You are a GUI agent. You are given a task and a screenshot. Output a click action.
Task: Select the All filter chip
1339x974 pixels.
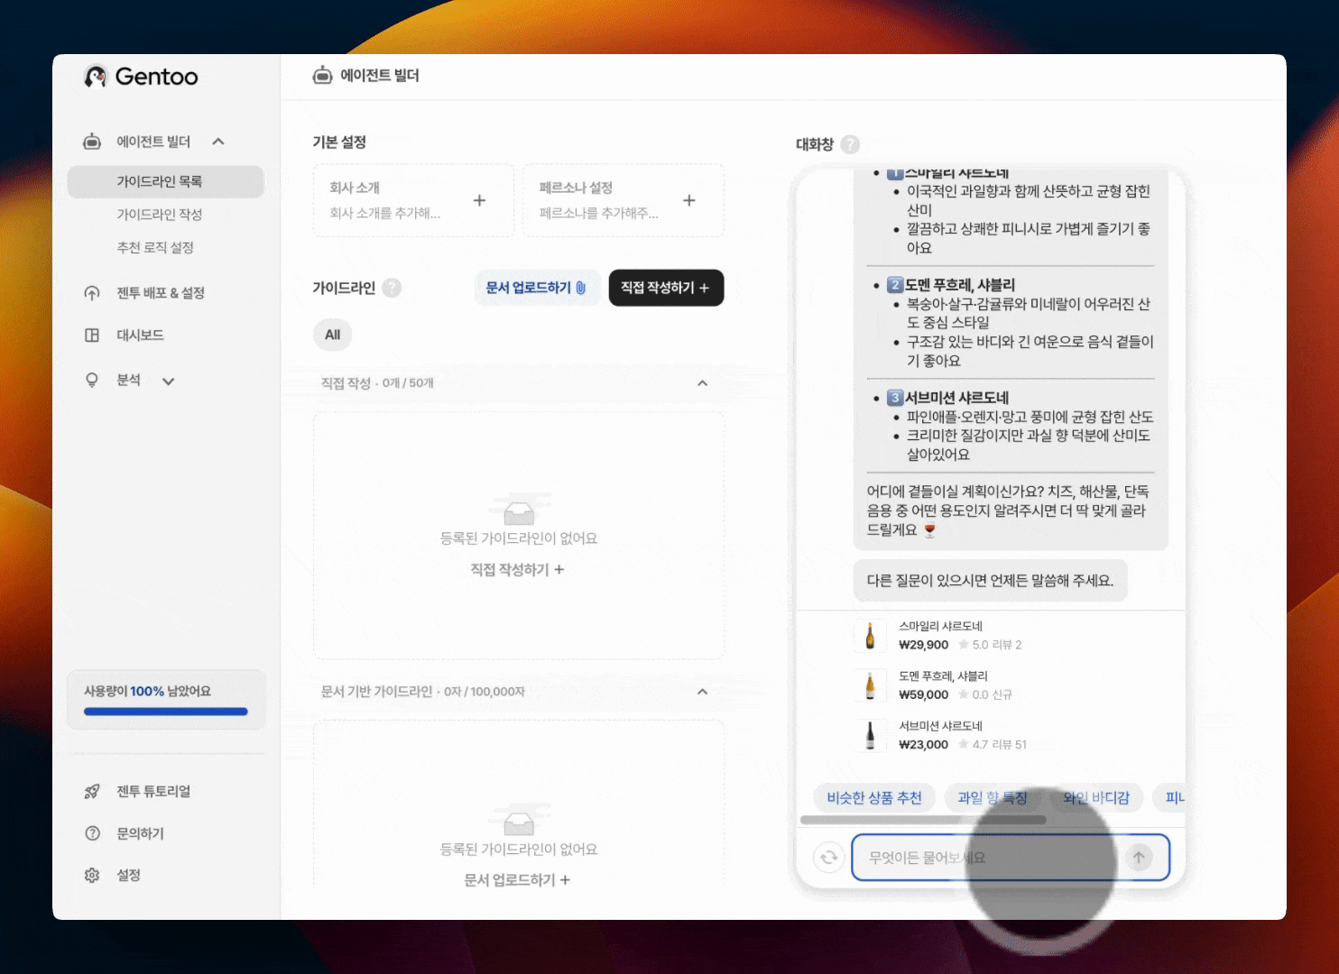332,335
